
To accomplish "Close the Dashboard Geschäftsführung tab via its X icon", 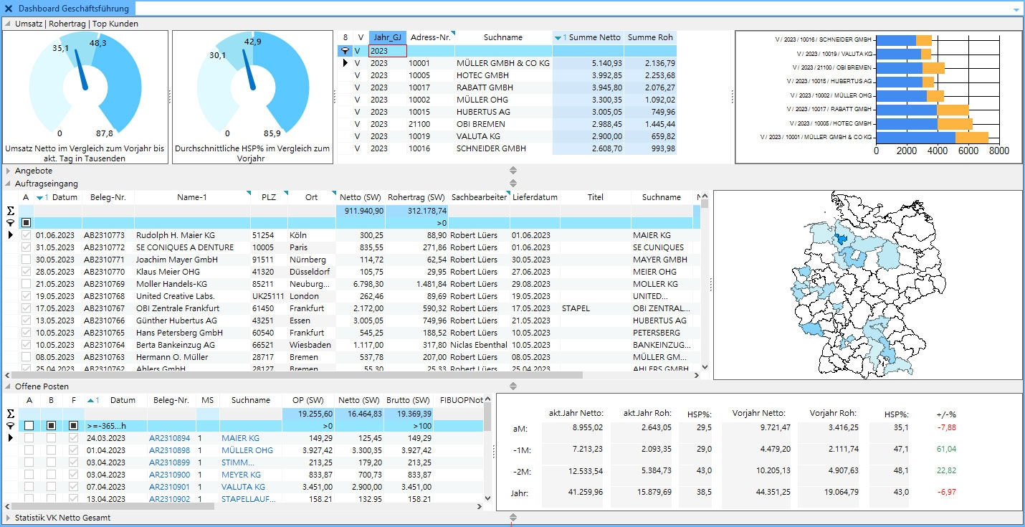I will (9, 9).
